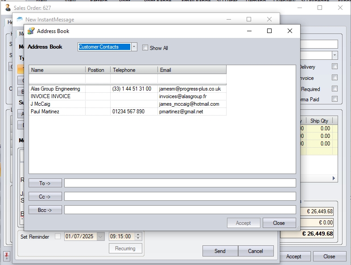The height and width of the screenshot is (265, 351).
Task: Click the pin icon at bottom left
Action: pyautogui.click(x=7, y=256)
